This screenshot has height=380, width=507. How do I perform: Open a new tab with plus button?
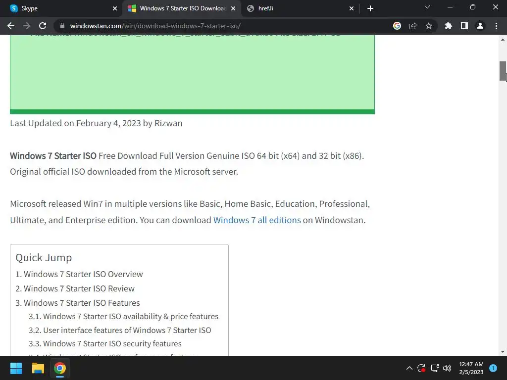click(x=370, y=8)
